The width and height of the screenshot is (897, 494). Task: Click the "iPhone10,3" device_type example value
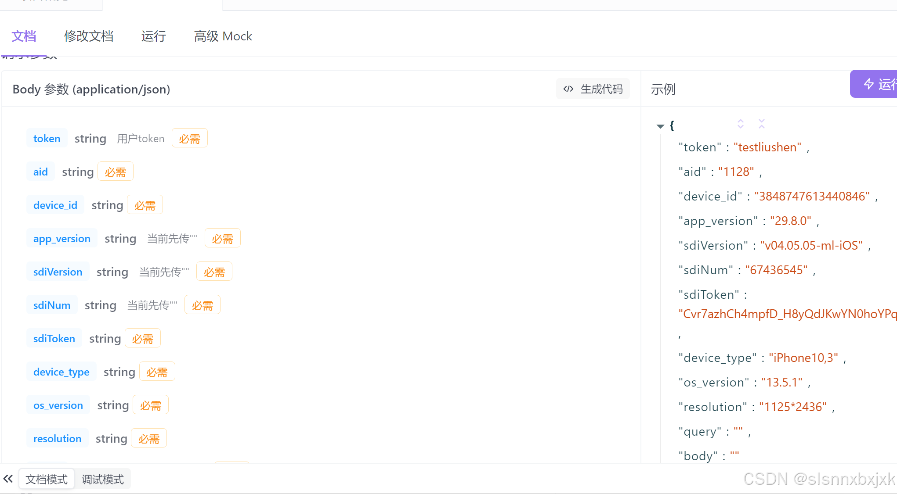(x=803, y=358)
